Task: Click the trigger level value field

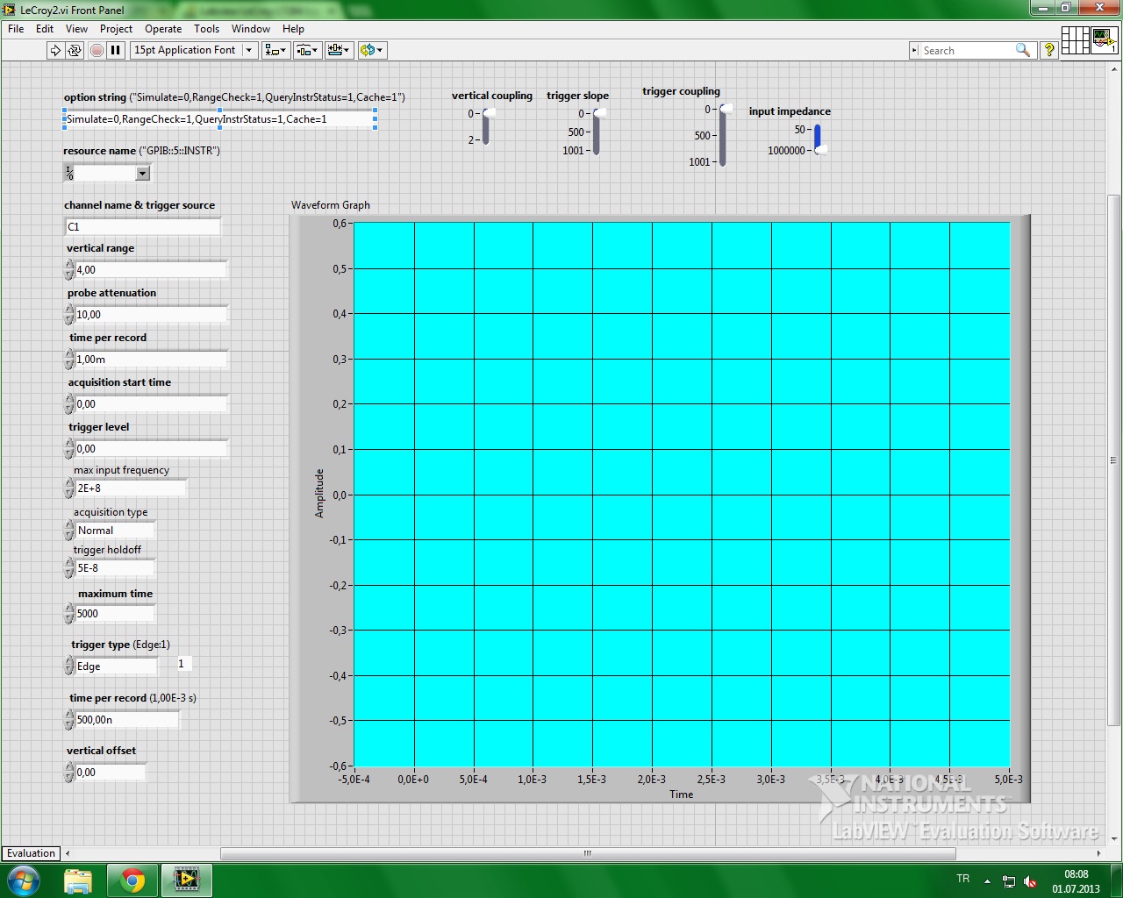Action: click(151, 449)
